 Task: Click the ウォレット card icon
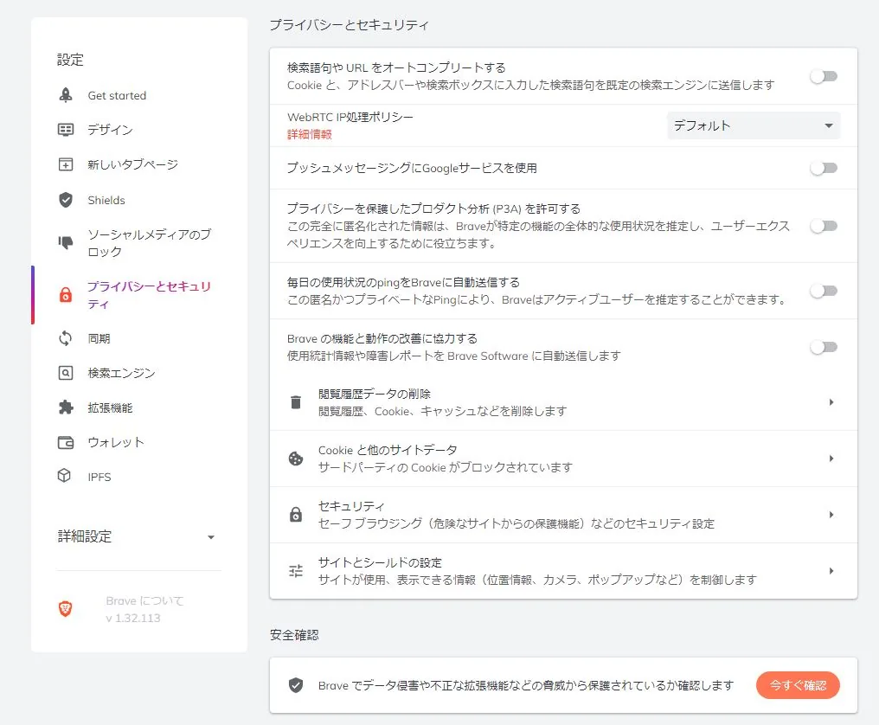coord(64,442)
